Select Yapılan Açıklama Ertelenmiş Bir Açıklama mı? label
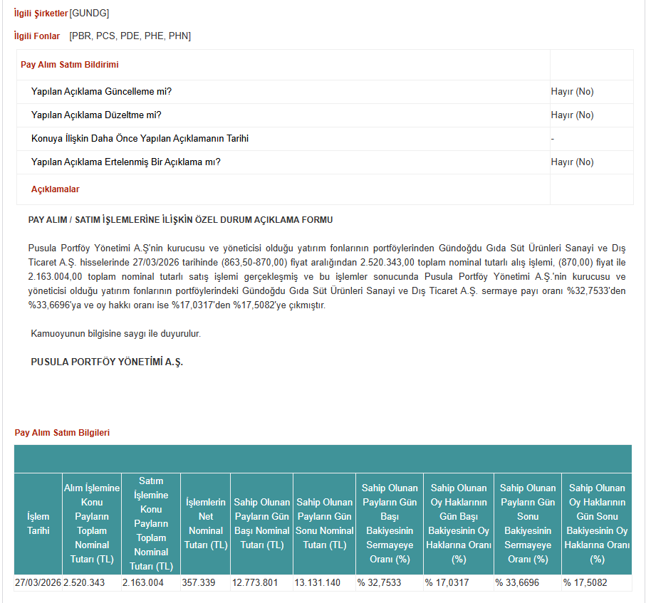The image size is (646, 603). [125, 162]
